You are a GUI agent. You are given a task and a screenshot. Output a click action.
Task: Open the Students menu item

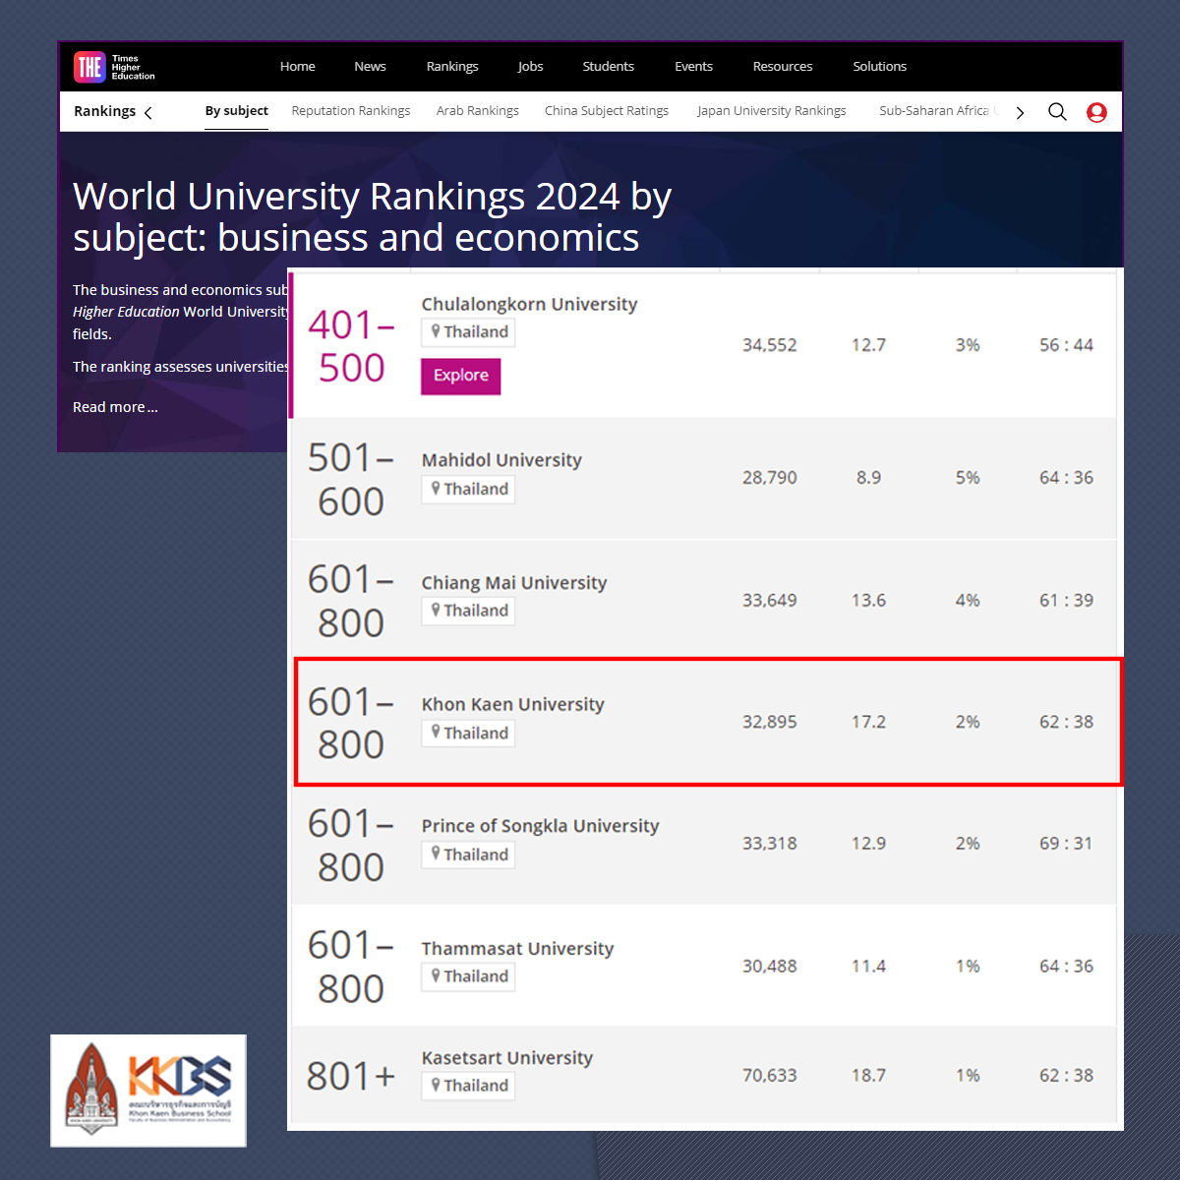pyautogui.click(x=608, y=66)
